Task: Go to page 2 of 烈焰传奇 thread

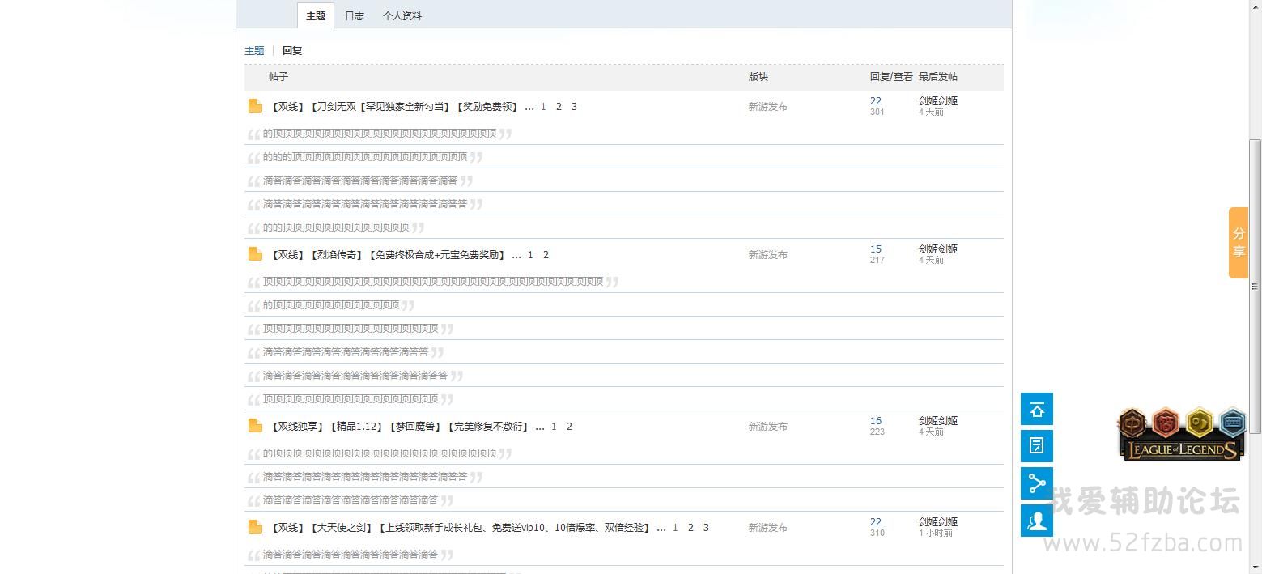Action: point(546,255)
